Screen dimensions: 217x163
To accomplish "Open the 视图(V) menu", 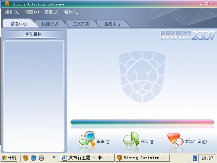I will point(32,12).
